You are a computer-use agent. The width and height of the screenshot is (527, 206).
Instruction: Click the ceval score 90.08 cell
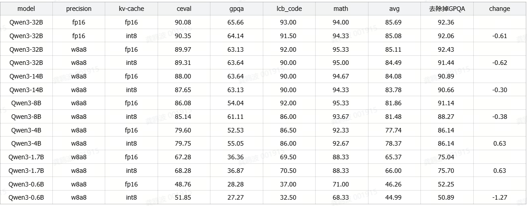tap(183, 22)
